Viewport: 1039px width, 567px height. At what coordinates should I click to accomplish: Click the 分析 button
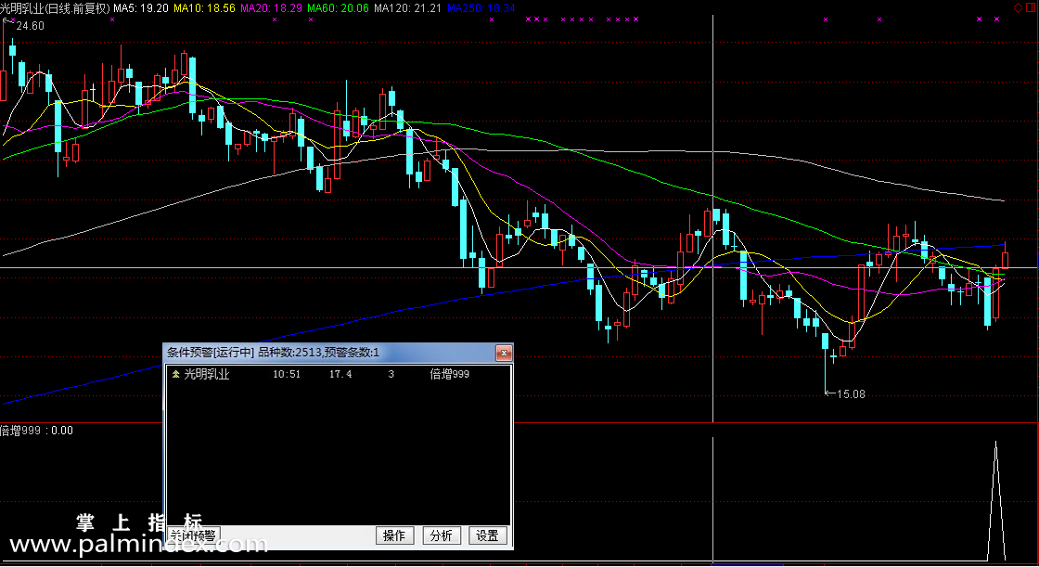click(x=441, y=535)
